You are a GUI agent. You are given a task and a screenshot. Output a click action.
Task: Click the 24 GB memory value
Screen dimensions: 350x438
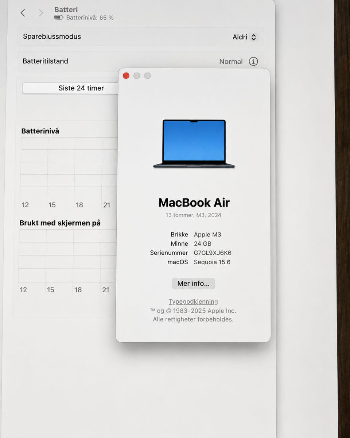tap(202, 243)
